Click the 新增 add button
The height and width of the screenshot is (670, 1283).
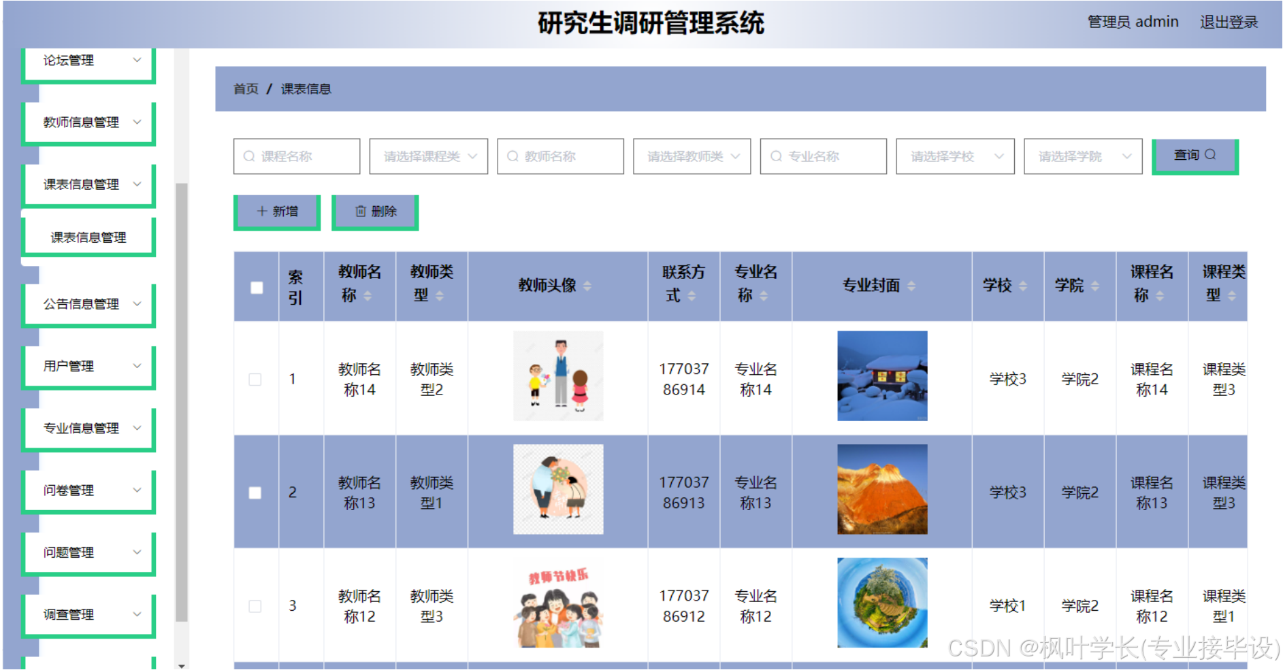click(x=277, y=212)
